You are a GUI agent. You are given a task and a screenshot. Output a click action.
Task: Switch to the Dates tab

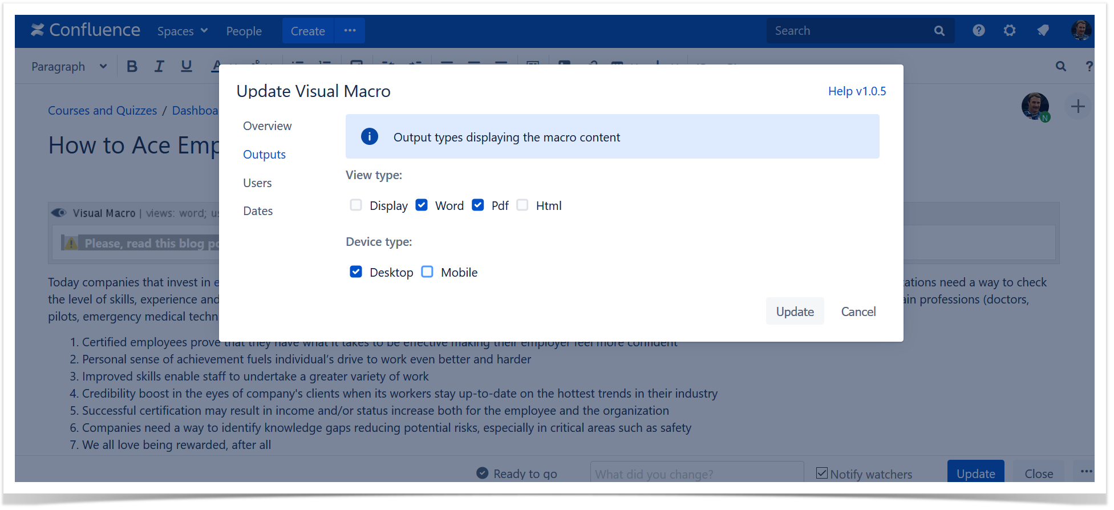coord(258,211)
